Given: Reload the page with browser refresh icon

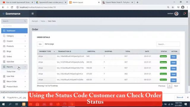Looking at the screenshot, I should 12,7.
